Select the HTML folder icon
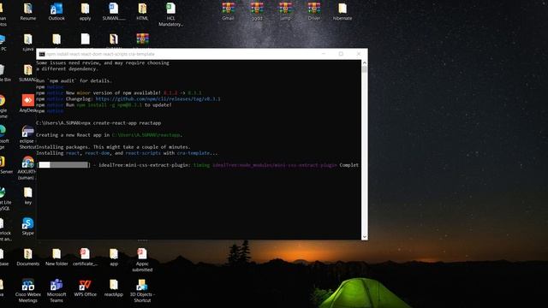 click(142, 12)
